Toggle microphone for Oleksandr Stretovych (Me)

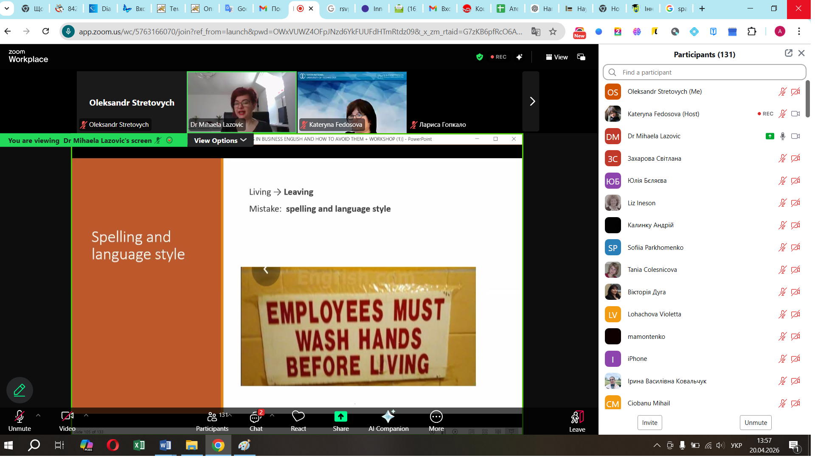[782, 92]
